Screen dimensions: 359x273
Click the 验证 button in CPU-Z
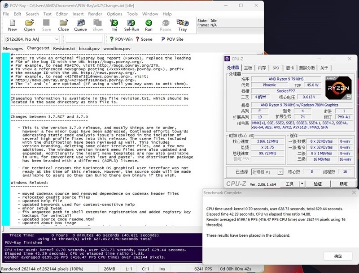(318, 184)
